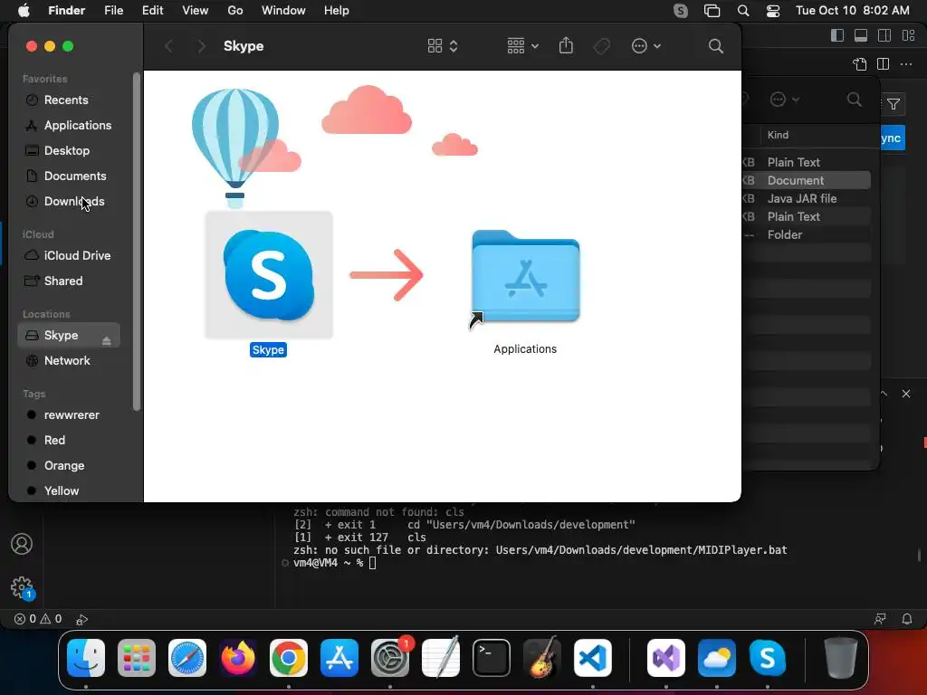The height and width of the screenshot is (695, 927).
Task: Click the Finder search icon
Action: (715, 46)
